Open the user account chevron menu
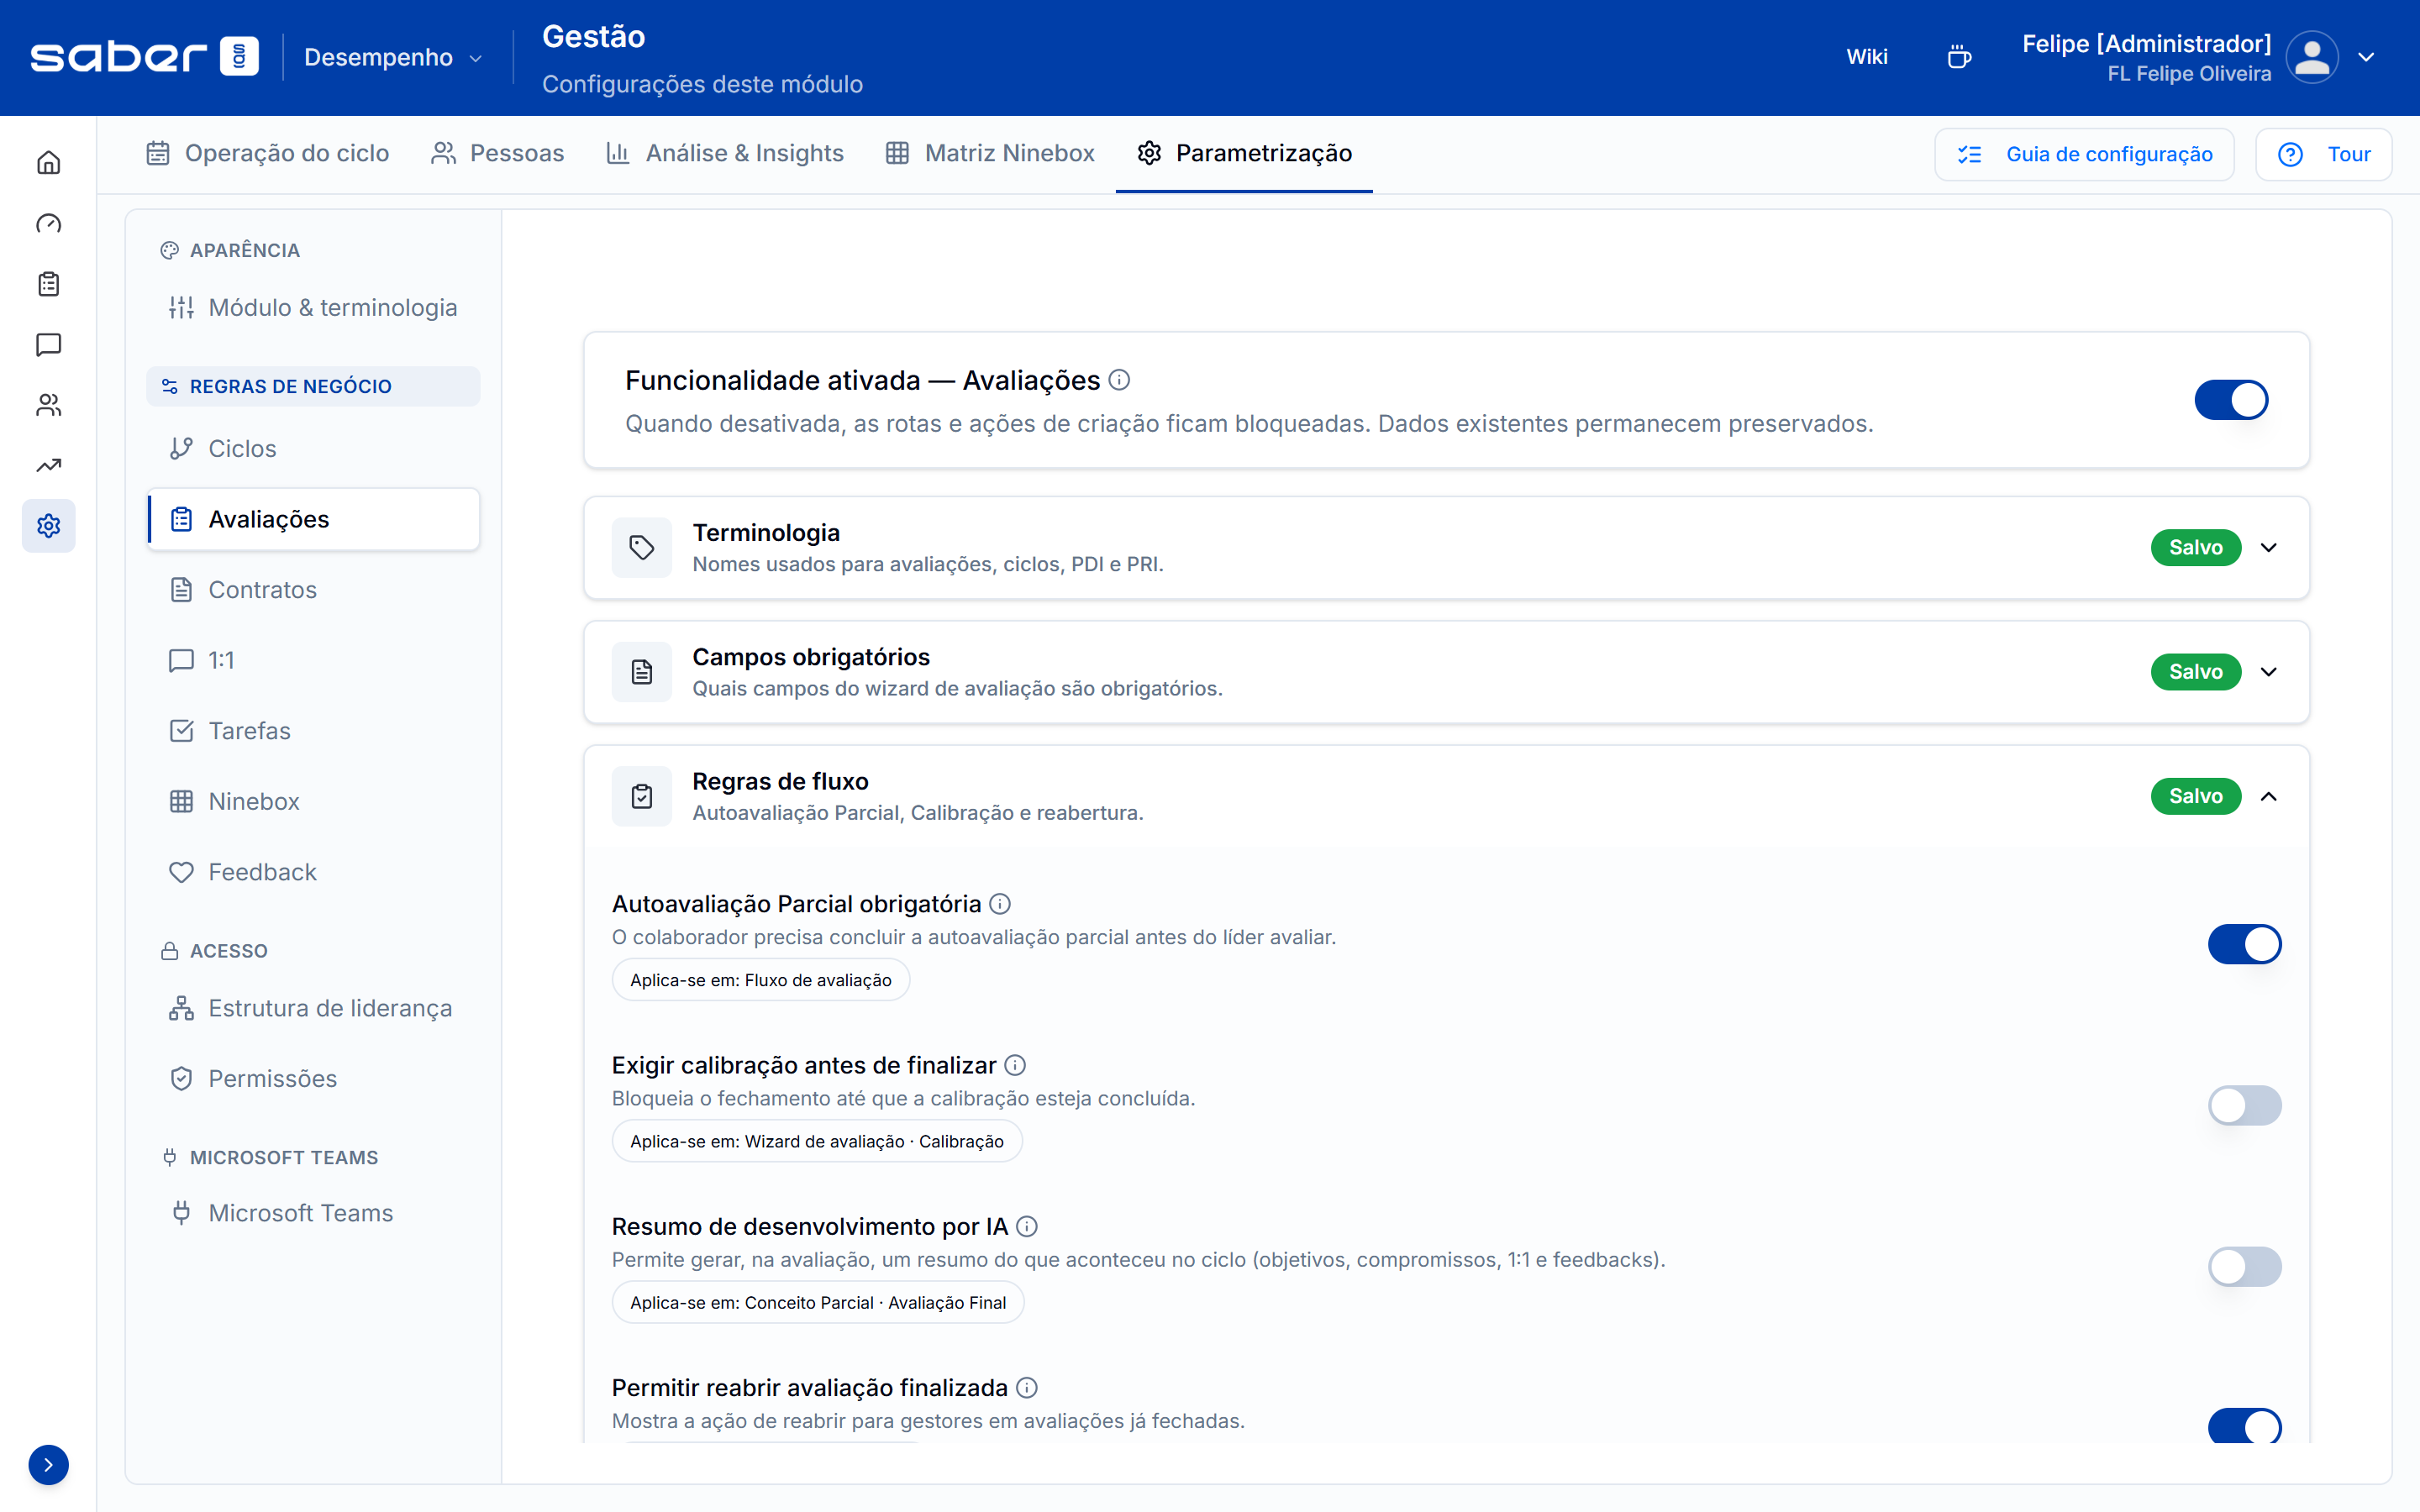 click(x=2366, y=57)
